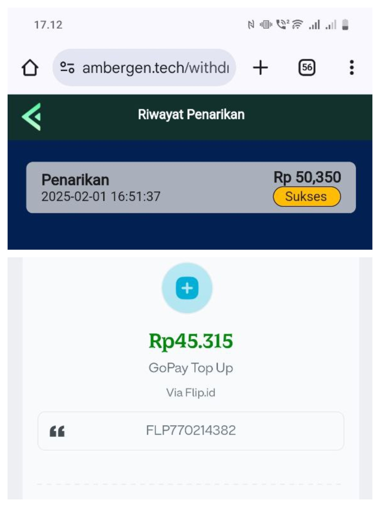Open tab switcher showing 56 tabs
The width and height of the screenshot is (380, 507).
pyautogui.click(x=307, y=67)
